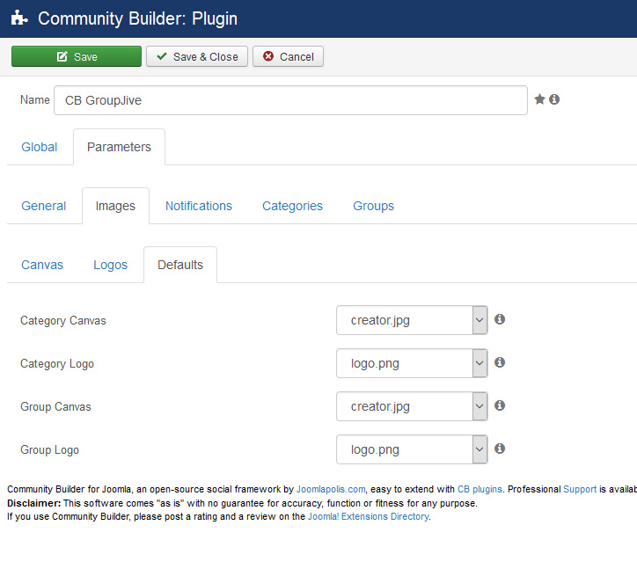Click info icon for Group Canvas
Viewport: 637px width, 569px height.
point(500,405)
